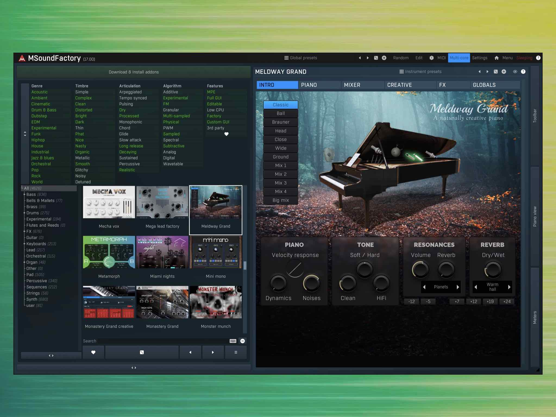Click the Edit button in the top bar
This screenshot has height=417, width=556.
pos(419,58)
